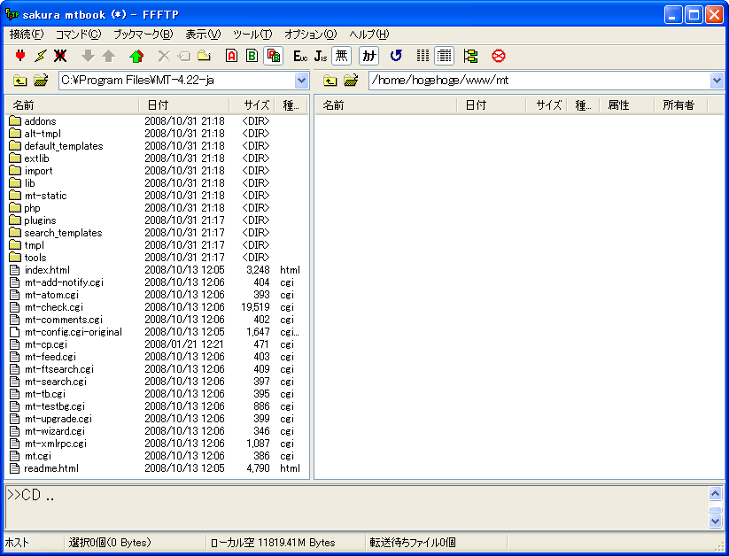Sort local list by 日付 column
This screenshot has height=556, width=729.
184,105
